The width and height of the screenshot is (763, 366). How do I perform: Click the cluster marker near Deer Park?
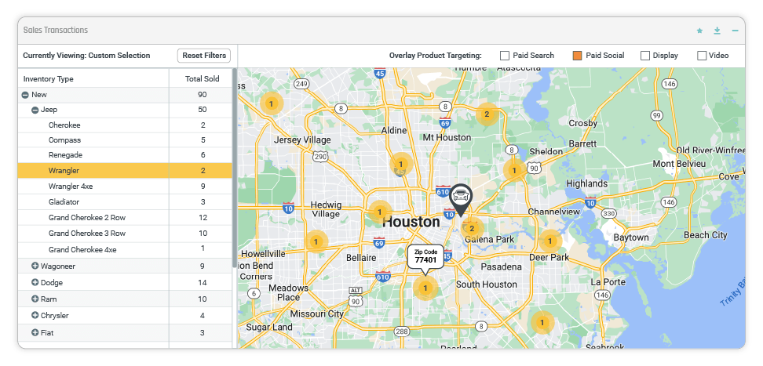tap(549, 241)
